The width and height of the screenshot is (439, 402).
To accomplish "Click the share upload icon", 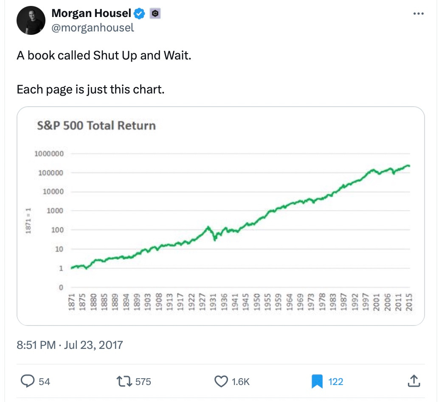I will click(x=414, y=381).
